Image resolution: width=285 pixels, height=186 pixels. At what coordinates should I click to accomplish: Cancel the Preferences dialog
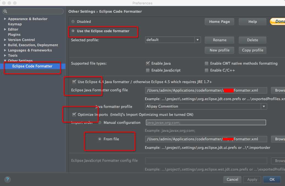(x=232, y=179)
